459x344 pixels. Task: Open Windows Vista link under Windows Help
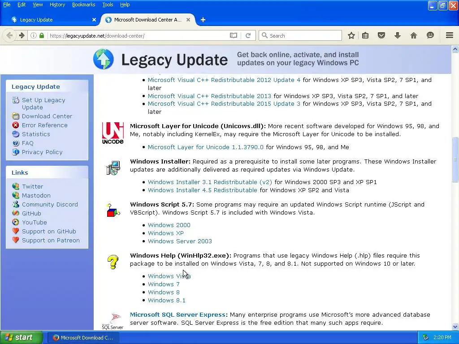(169, 276)
